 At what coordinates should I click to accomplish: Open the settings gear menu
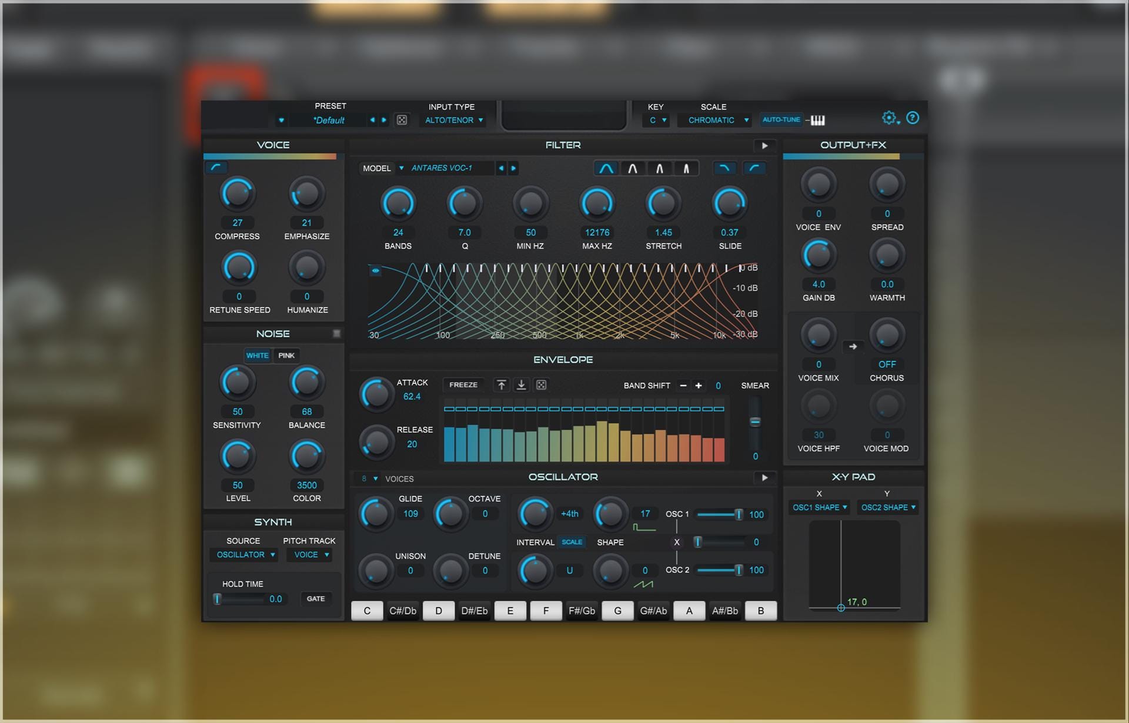(890, 118)
